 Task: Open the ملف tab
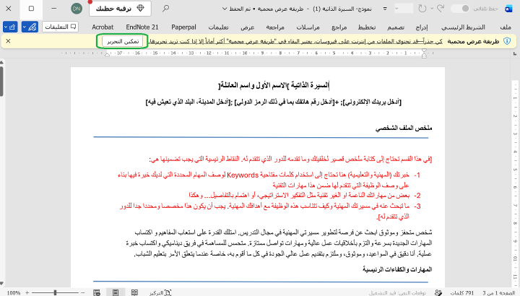506,27
